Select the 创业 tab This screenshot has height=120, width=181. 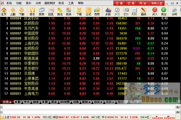click(x=36, y=102)
